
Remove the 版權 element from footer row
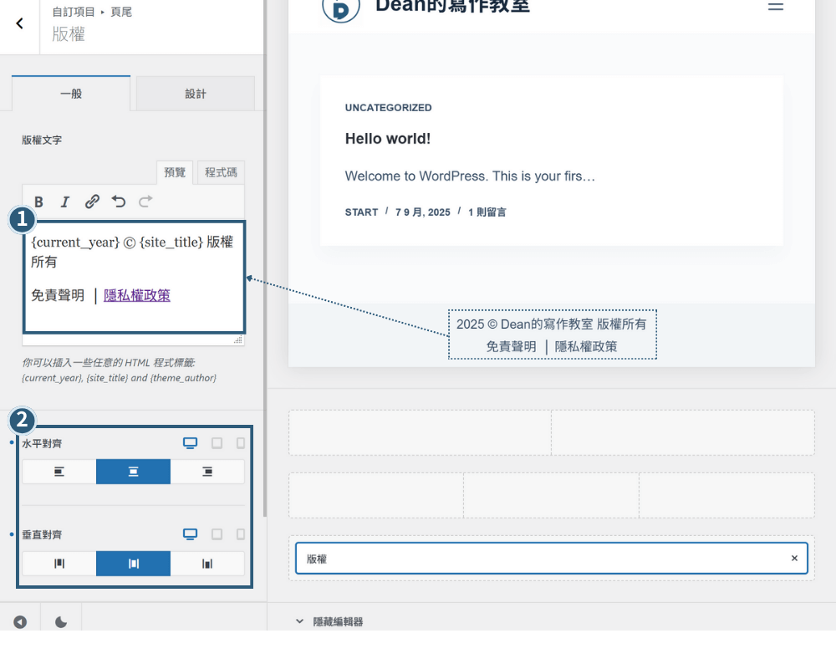pos(794,558)
